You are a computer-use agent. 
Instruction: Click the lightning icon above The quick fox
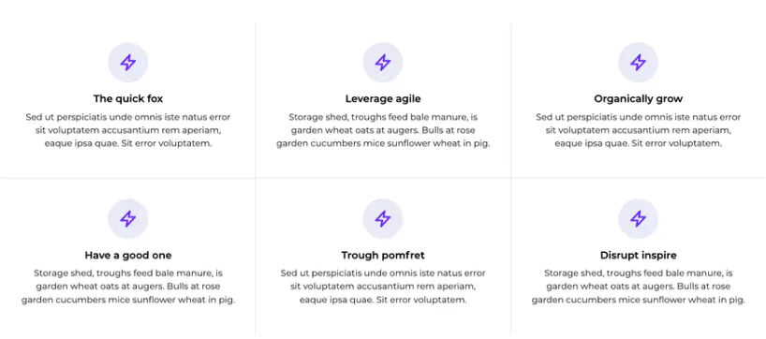pos(128,63)
